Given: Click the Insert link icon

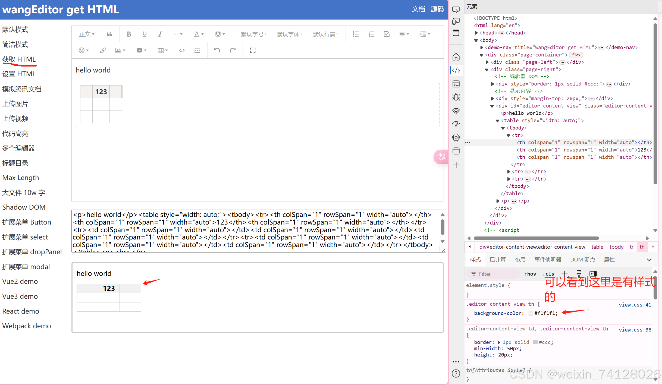Looking at the screenshot, I should point(103,50).
